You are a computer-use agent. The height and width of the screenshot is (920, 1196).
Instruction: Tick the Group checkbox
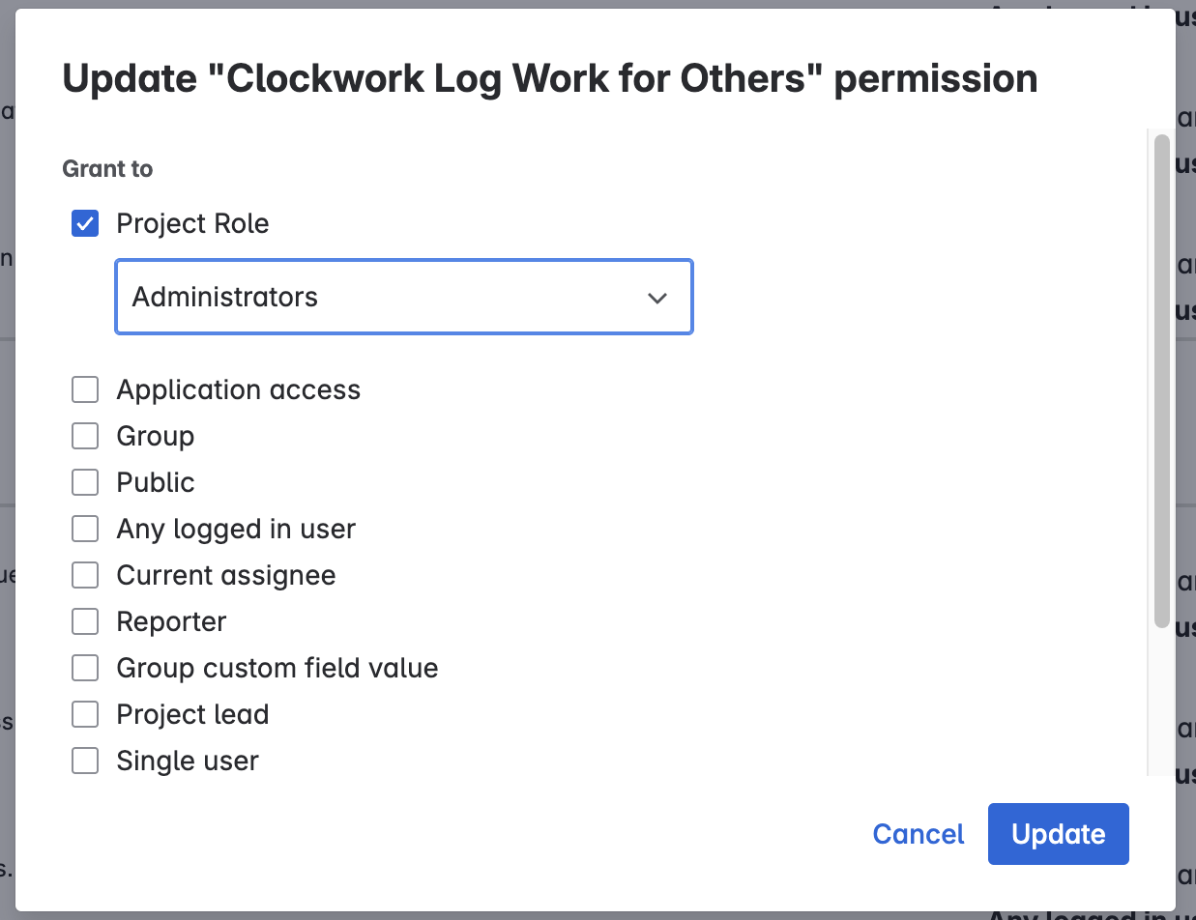[x=85, y=436]
